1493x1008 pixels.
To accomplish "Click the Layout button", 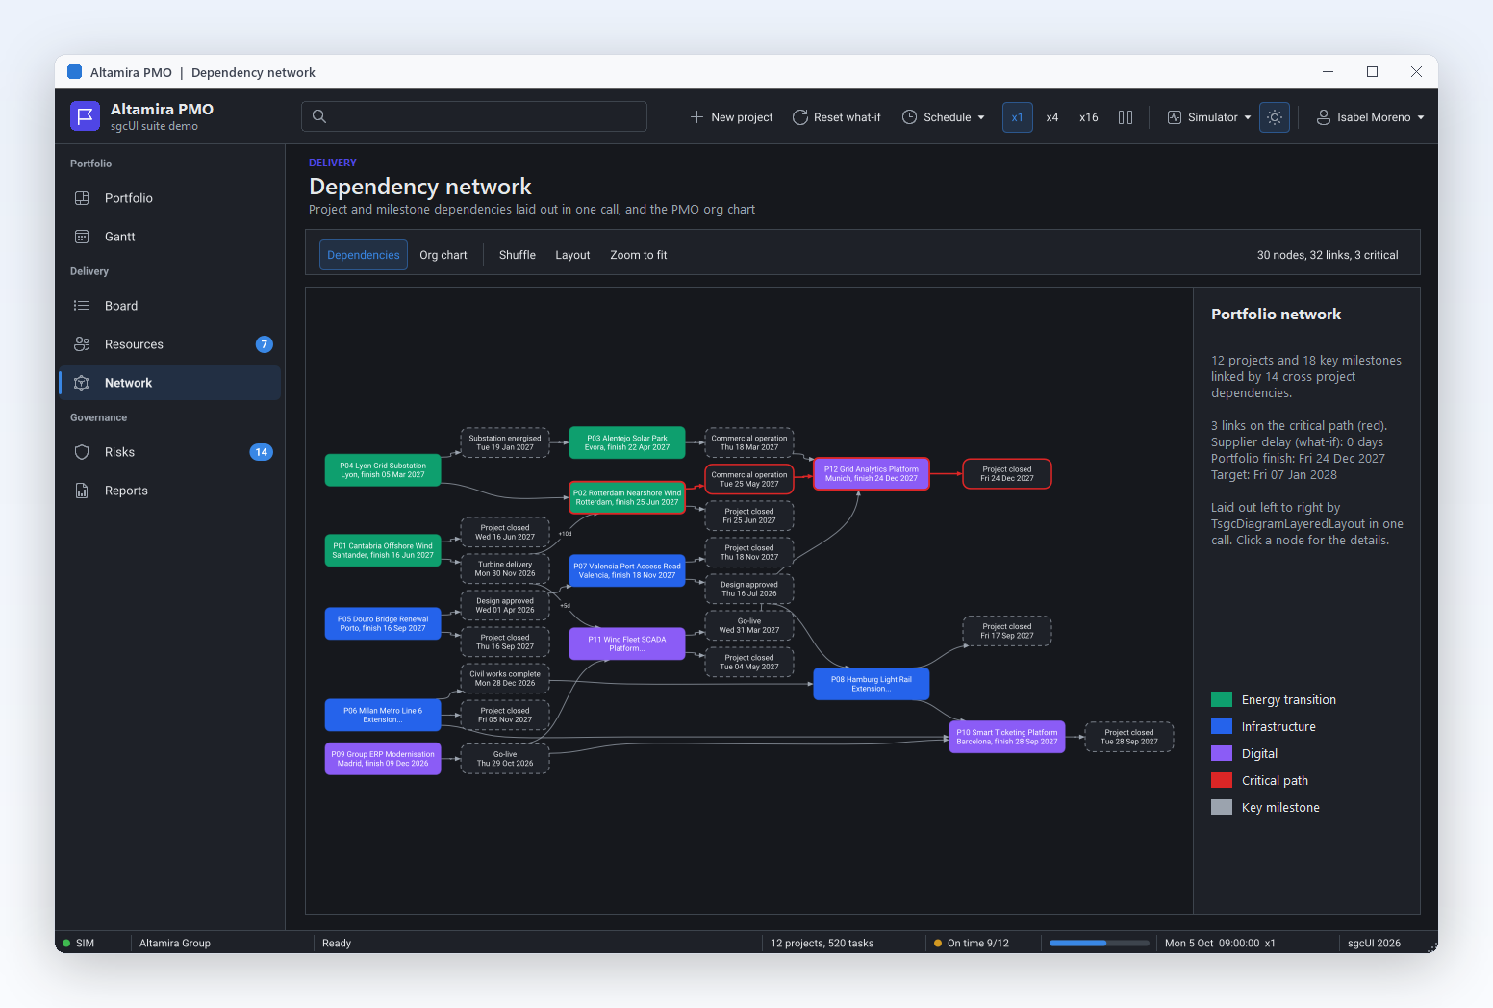I will pos(572,255).
